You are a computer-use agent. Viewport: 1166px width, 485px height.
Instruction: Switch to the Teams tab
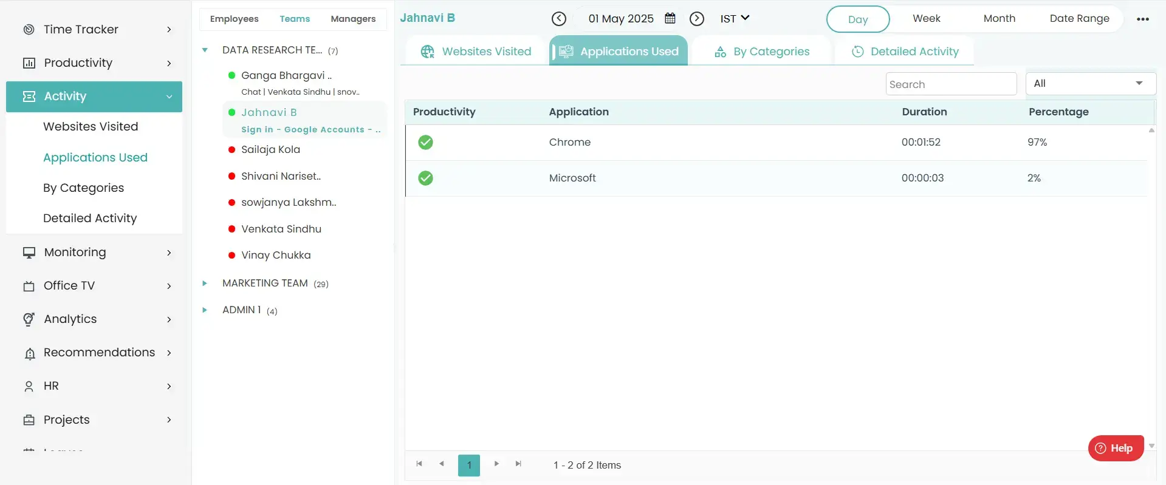295,19
